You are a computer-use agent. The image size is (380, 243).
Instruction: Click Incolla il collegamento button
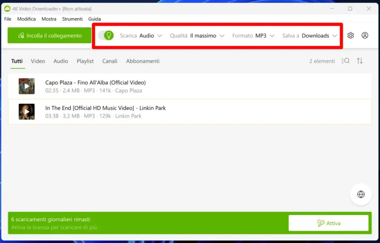click(x=49, y=35)
